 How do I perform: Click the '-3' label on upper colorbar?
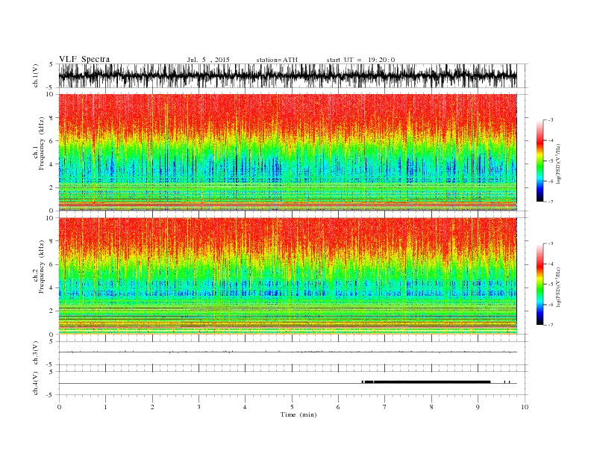551,120
